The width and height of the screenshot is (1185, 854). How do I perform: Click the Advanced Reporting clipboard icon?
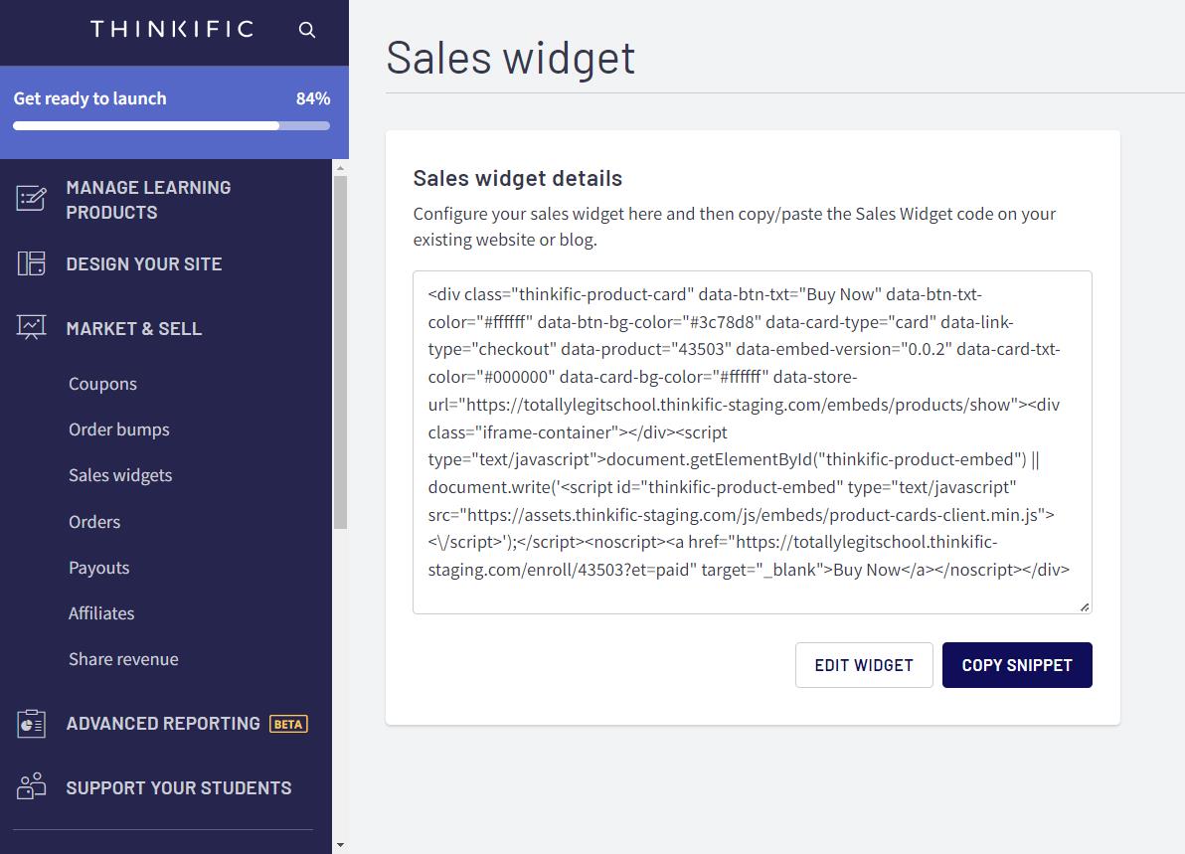click(x=31, y=723)
